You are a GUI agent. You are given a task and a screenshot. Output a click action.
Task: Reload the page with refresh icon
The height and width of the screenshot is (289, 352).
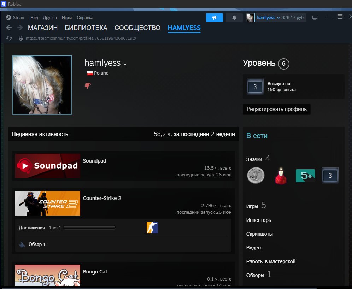9,38
